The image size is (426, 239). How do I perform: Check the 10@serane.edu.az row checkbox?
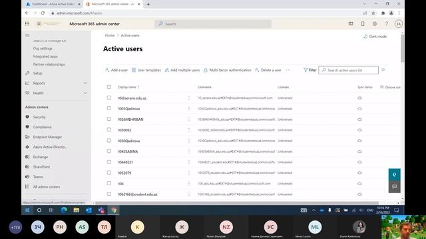click(109, 98)
